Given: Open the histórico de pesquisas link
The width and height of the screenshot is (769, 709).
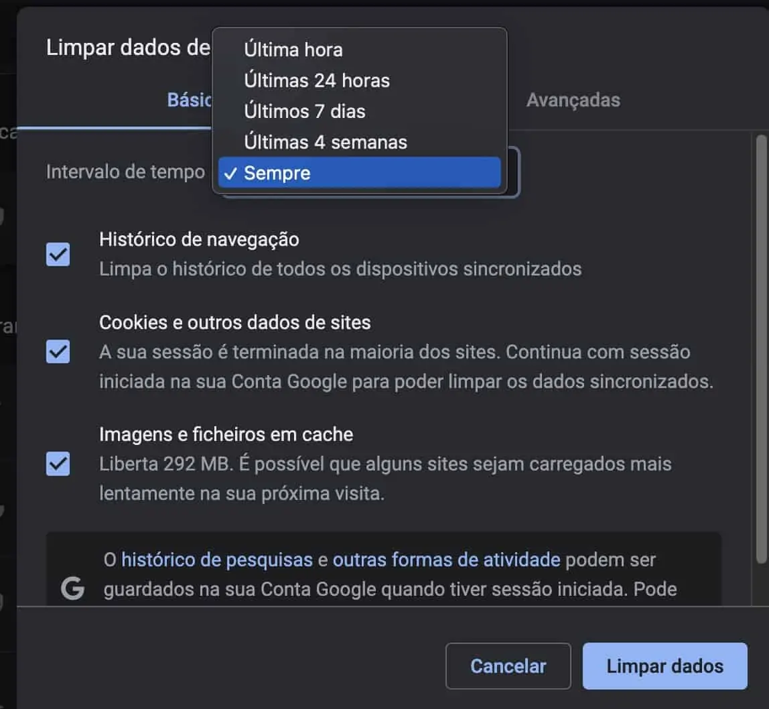Looking at the screenshot, I should click(217, 560).
